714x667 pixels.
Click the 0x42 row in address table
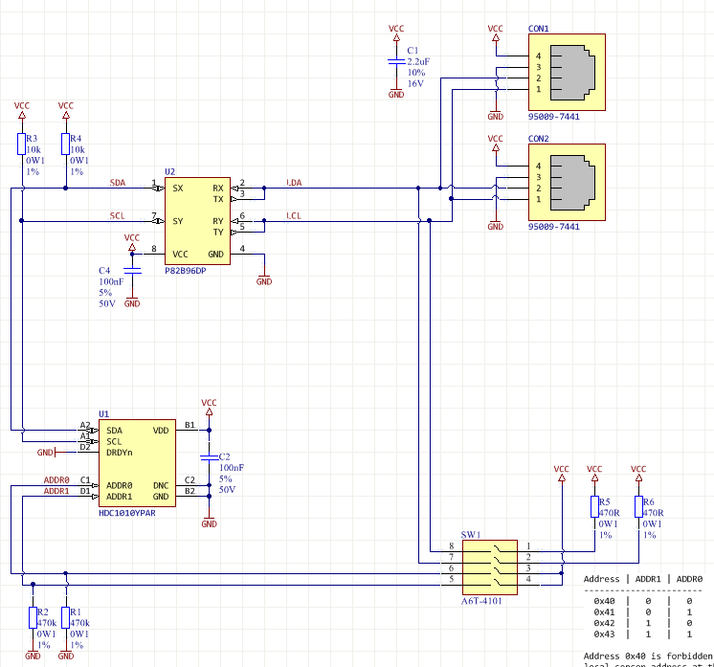643,623
